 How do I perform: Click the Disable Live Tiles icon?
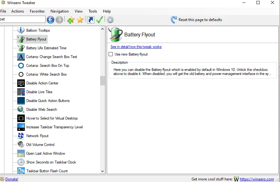tap(21, 92)
